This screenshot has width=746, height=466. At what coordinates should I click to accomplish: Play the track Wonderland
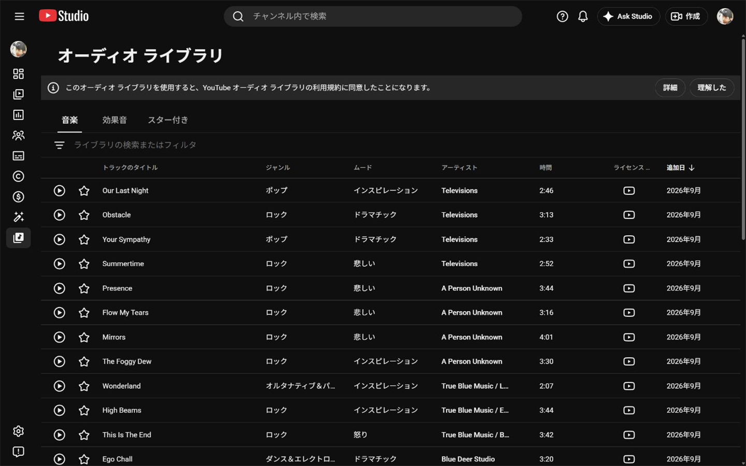tap(60, 386)
